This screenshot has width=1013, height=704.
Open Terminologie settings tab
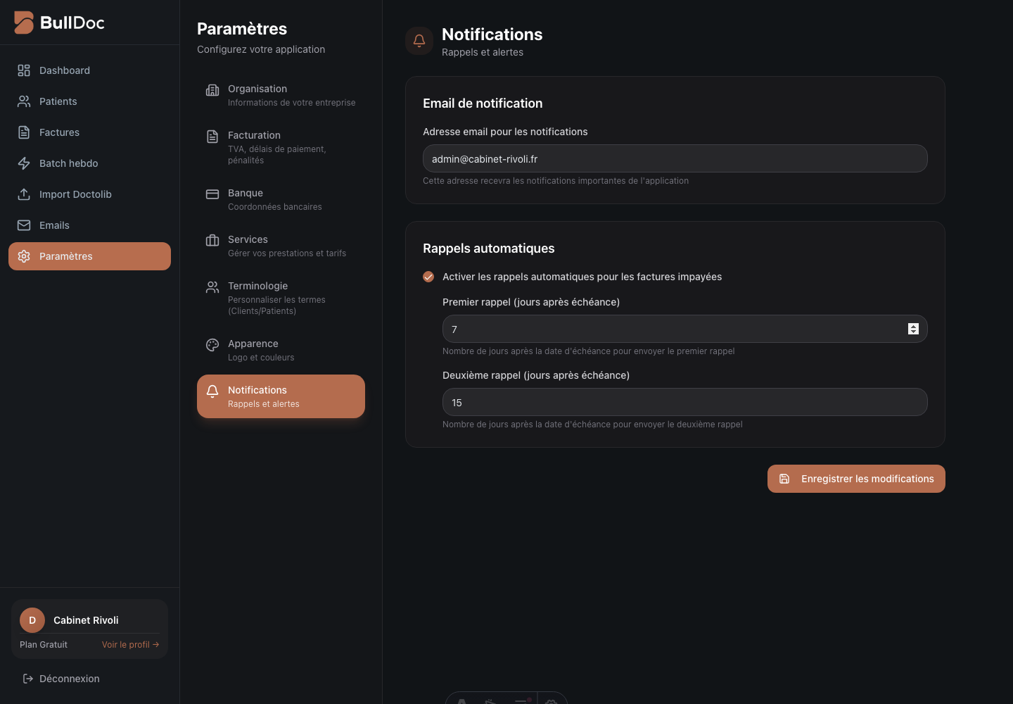pos(281,298)
